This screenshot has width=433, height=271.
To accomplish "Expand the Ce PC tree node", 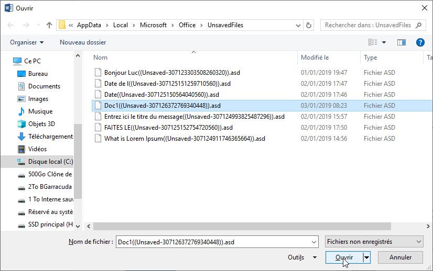I will point(6,61).
